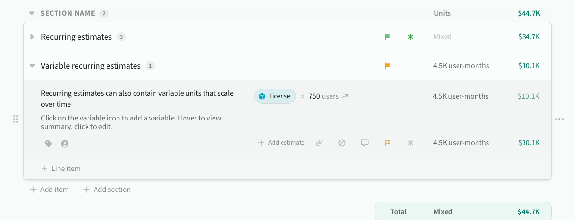The image size is (575, 220).
Task: Open the comment bubble icon
Action: [365, 143]
